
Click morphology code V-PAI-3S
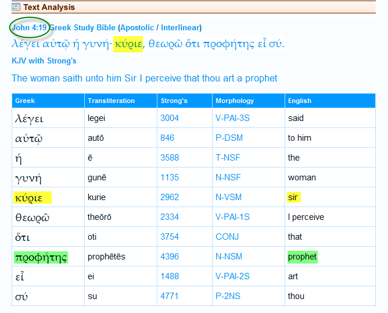(x=232, y=118)
